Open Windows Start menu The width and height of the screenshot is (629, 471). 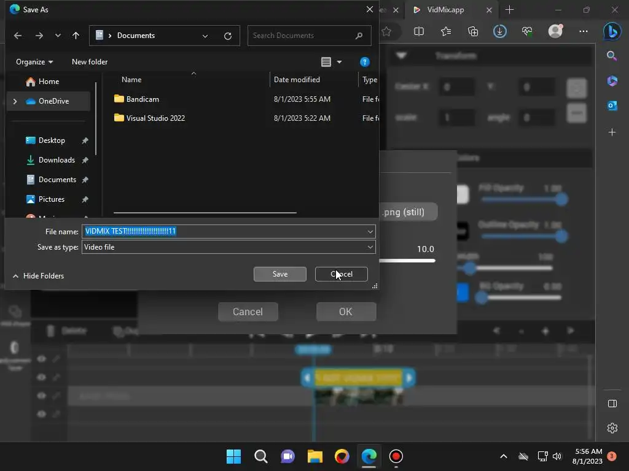[233, 456]
